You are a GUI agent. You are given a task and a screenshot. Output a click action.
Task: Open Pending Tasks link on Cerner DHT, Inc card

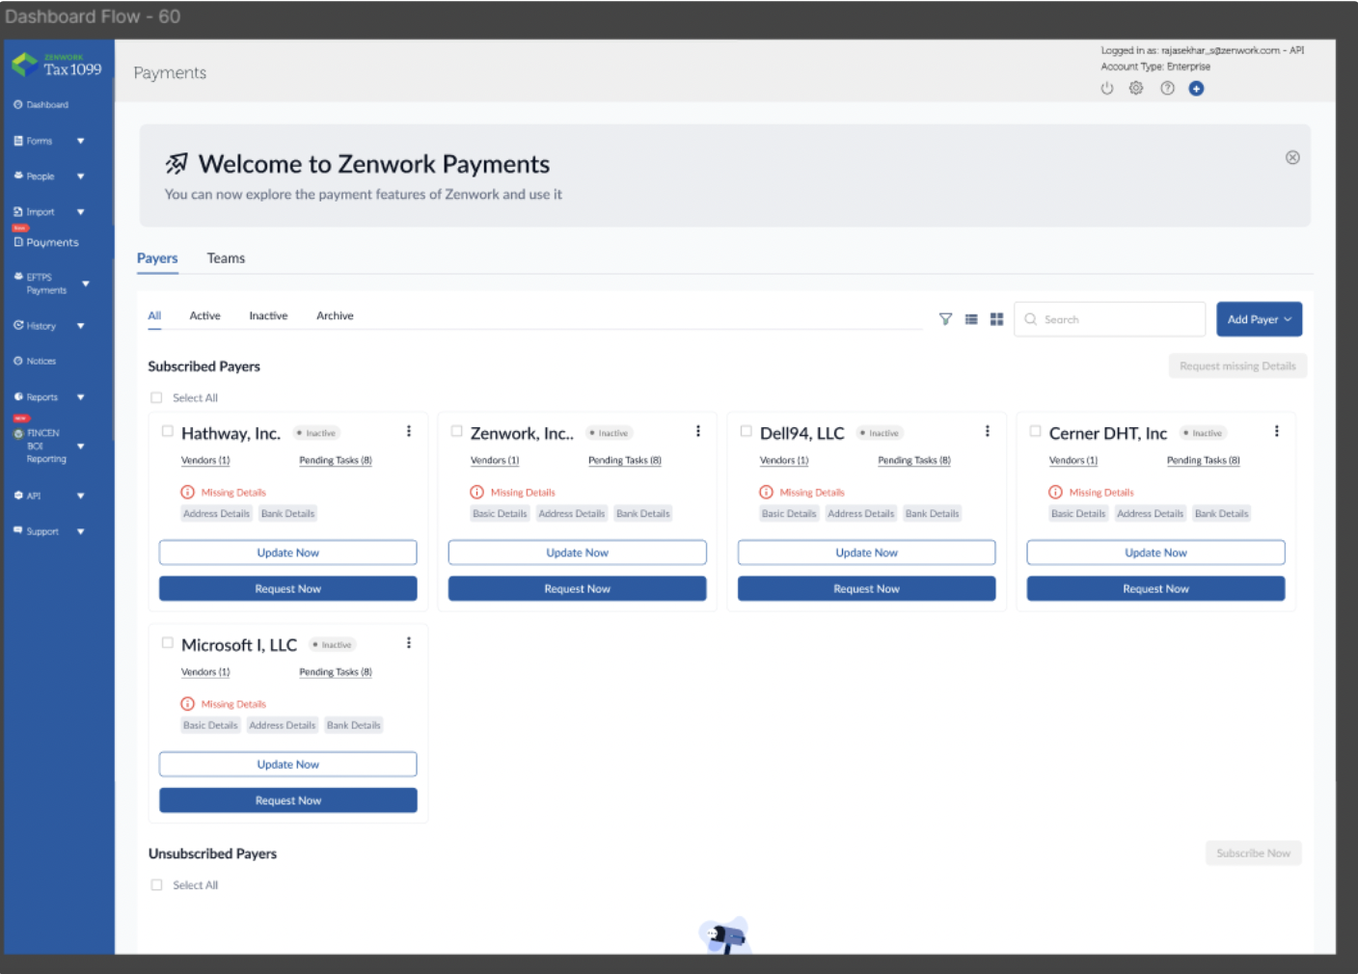click(1203, 460)
